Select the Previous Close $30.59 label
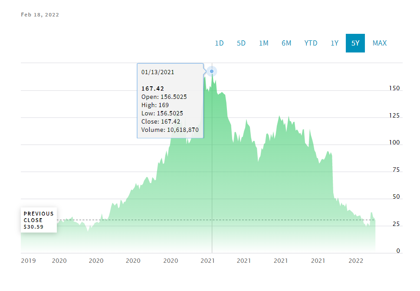Viewport: 420px width, 291px height. pos(39,220)
